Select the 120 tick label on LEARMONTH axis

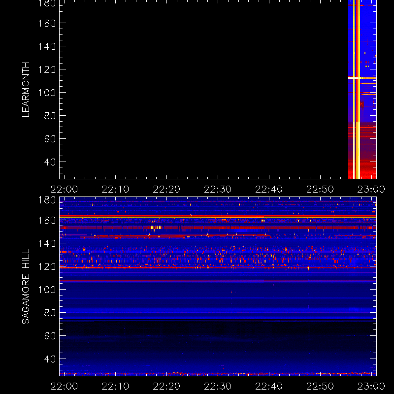[47, 69]
